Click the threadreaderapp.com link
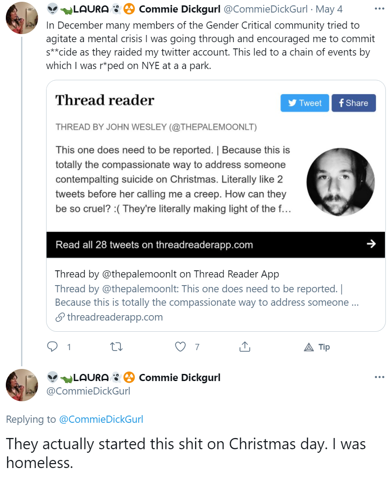Screen dimensions: 389x477 point(115,317)
